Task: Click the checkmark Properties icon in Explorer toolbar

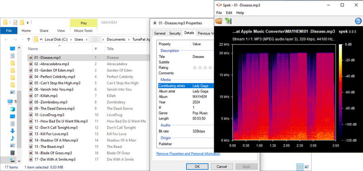Action: (x=15, y=22)
